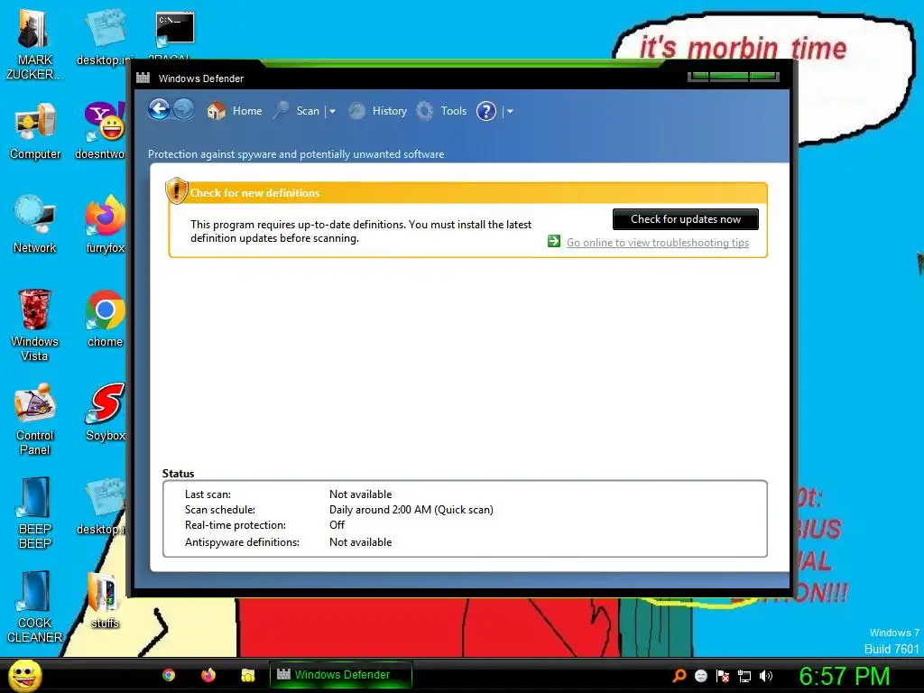Open Go online to view troubleshooting tips
The image size is (924, 693).
658,243
